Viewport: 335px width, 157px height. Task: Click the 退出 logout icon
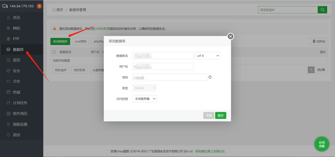click(9, 135)
